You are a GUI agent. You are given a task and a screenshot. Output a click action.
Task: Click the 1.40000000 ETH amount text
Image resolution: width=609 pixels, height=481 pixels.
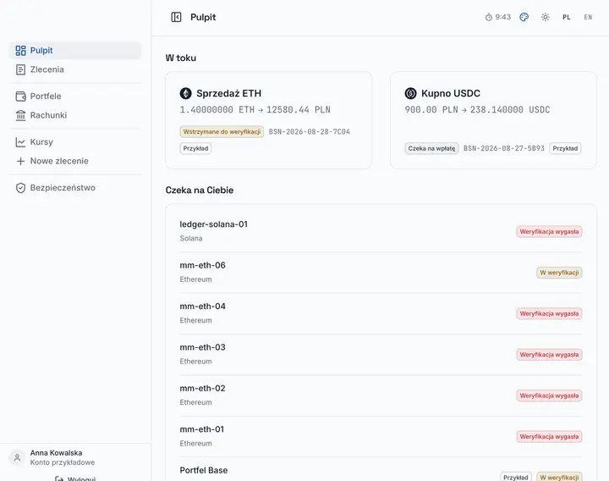pos(217,110)
